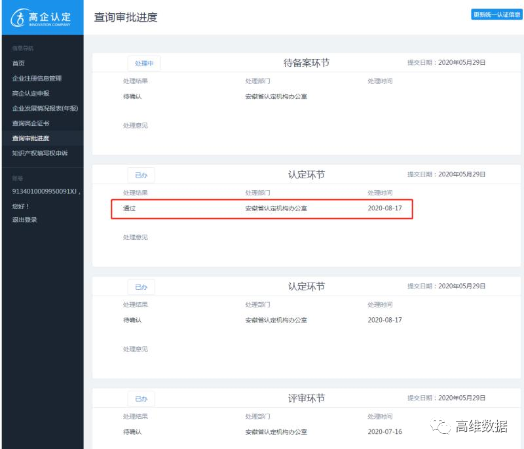Click the 待备案环节 section heading
This screenshot has width=524, height=449.
coord(306,63)
